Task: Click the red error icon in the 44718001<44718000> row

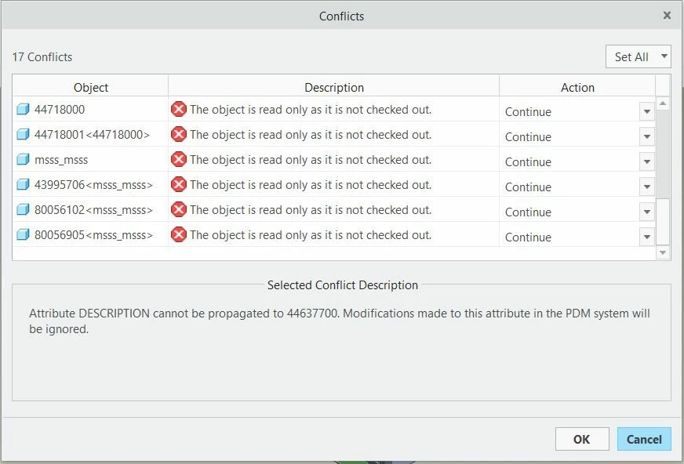Action: (178, 134)
